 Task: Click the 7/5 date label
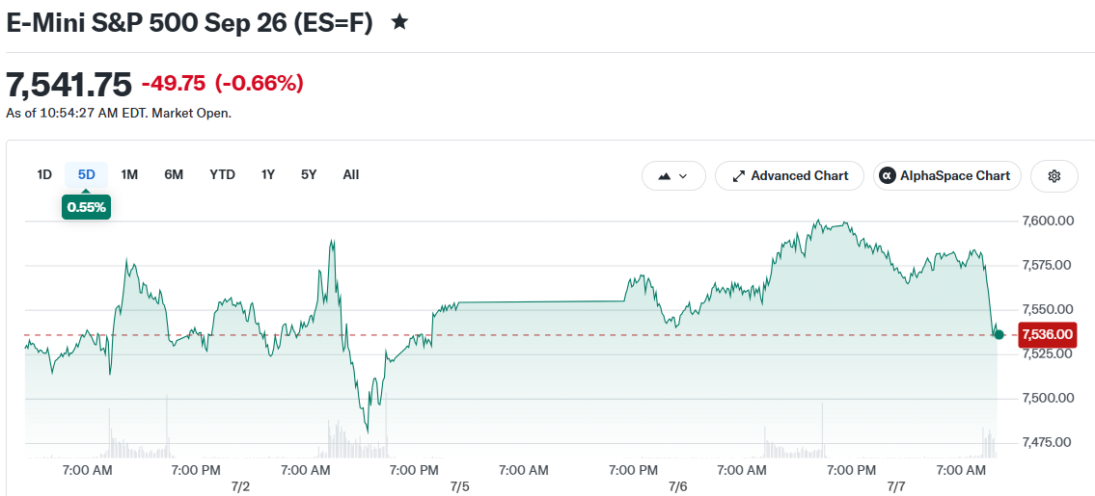click(459, 485)
